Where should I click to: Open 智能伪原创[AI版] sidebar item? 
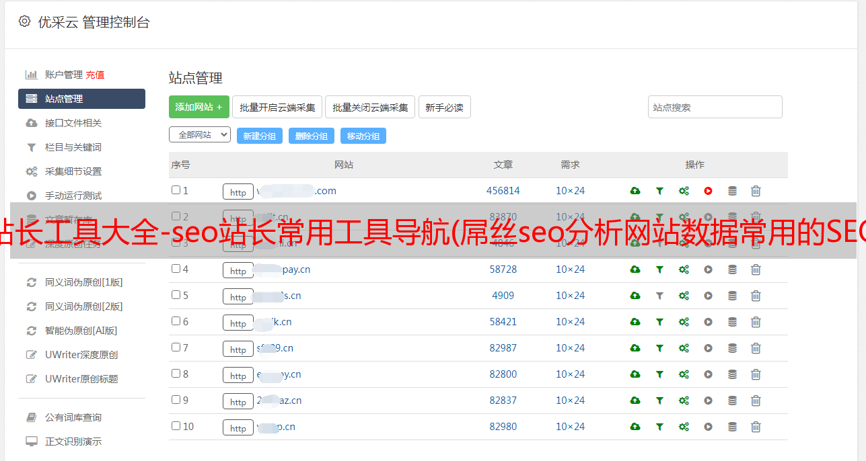[81, 331]
